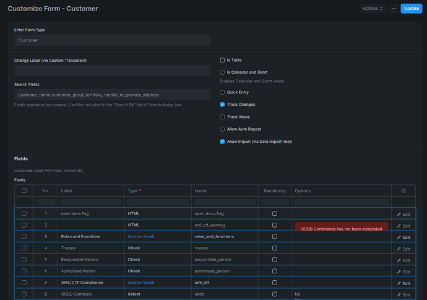
Task: Edit the AML/CTF Compliance row
Action: (403, 283)
